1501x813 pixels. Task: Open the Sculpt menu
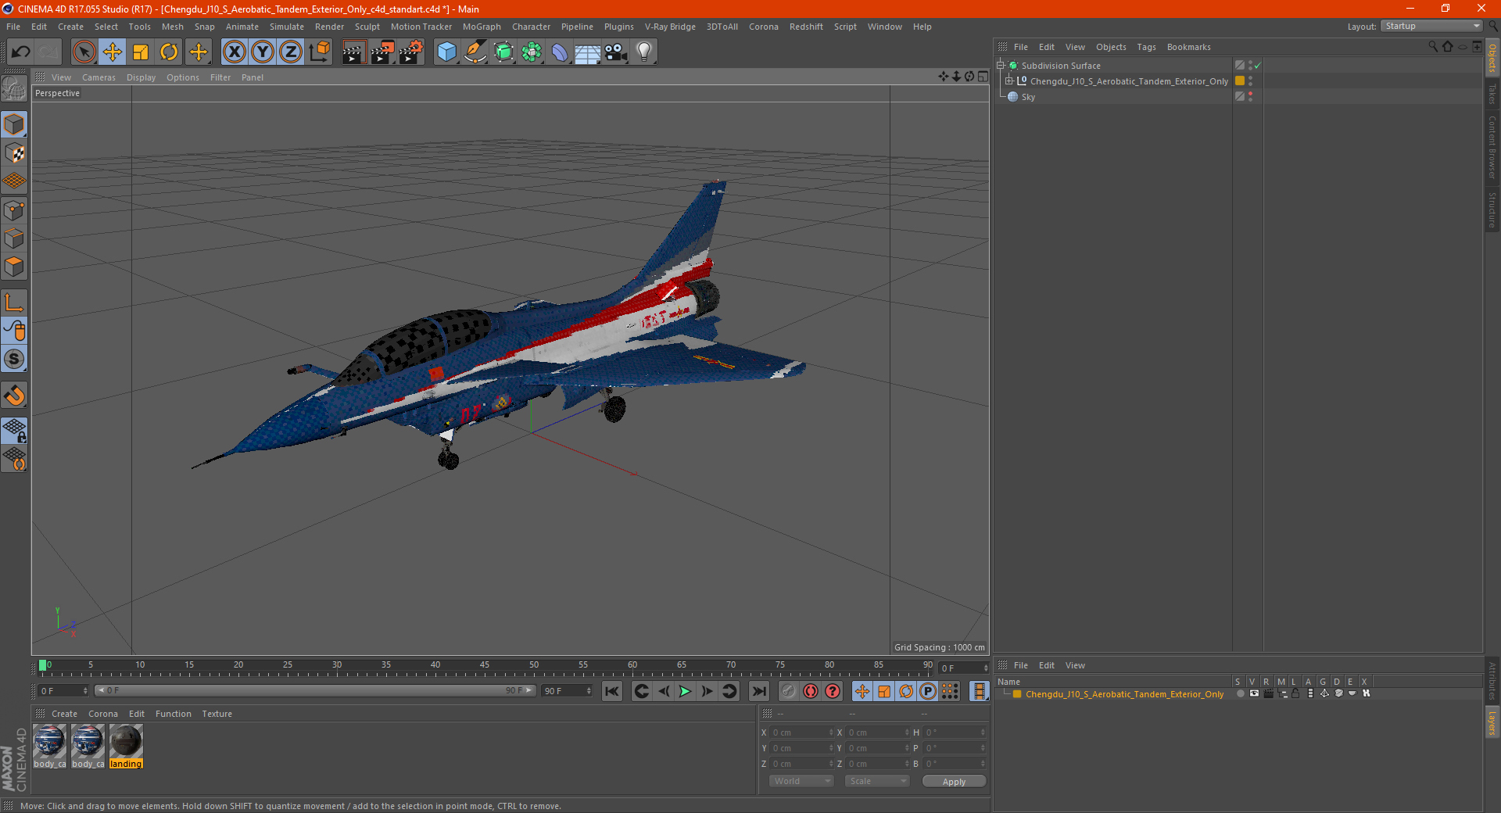367,27
